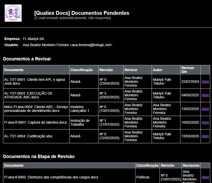Open AL-TST-0003 EXECUÇÃO DE ATIVIDADE ABC Abrir link

coord(205,95)
